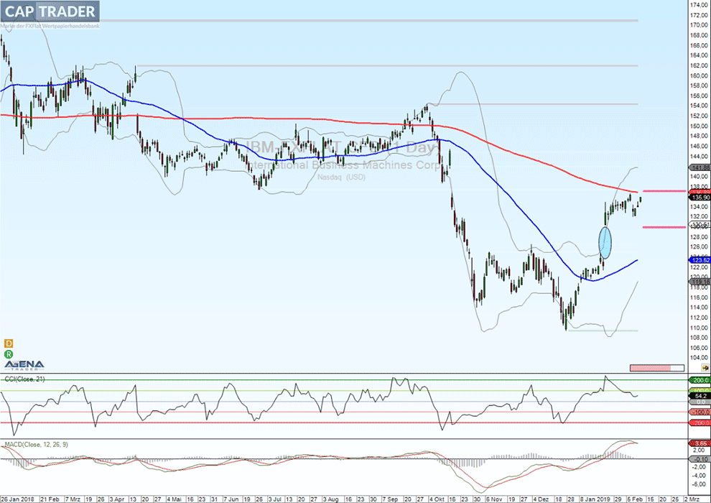Select the grey 141,85 upper band tag
This screenshot has width=711, height=503.
pyautogui.click(x=700, y=167)
